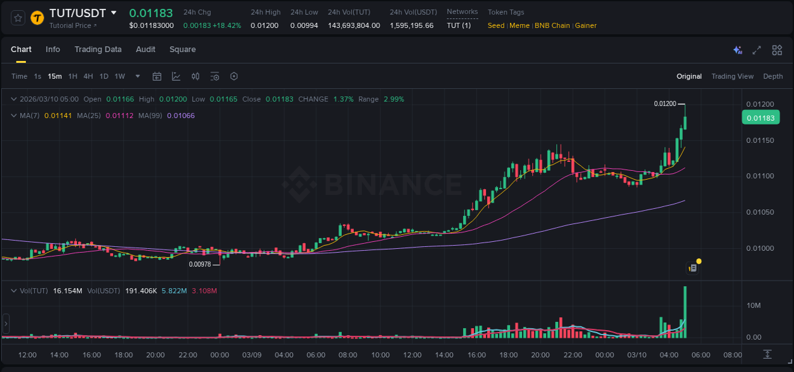
Task: Switch to the 1D candle interval
Action: click(x=104, y=76)
